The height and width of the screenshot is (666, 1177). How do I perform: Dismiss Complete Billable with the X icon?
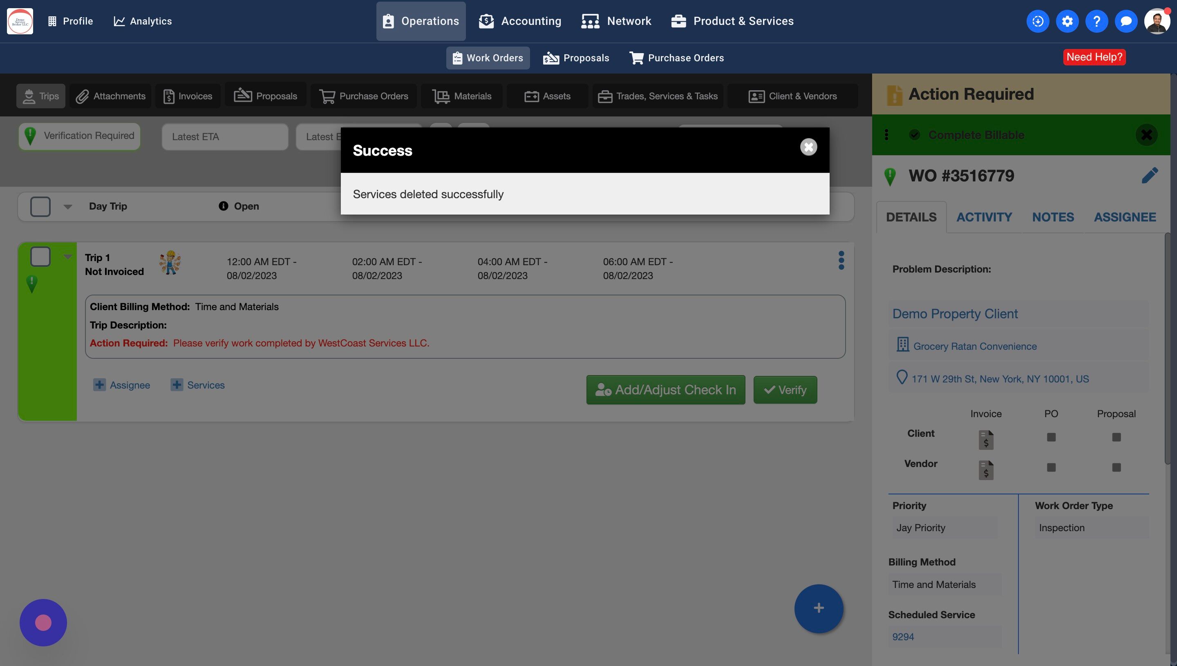(1146, 135)
